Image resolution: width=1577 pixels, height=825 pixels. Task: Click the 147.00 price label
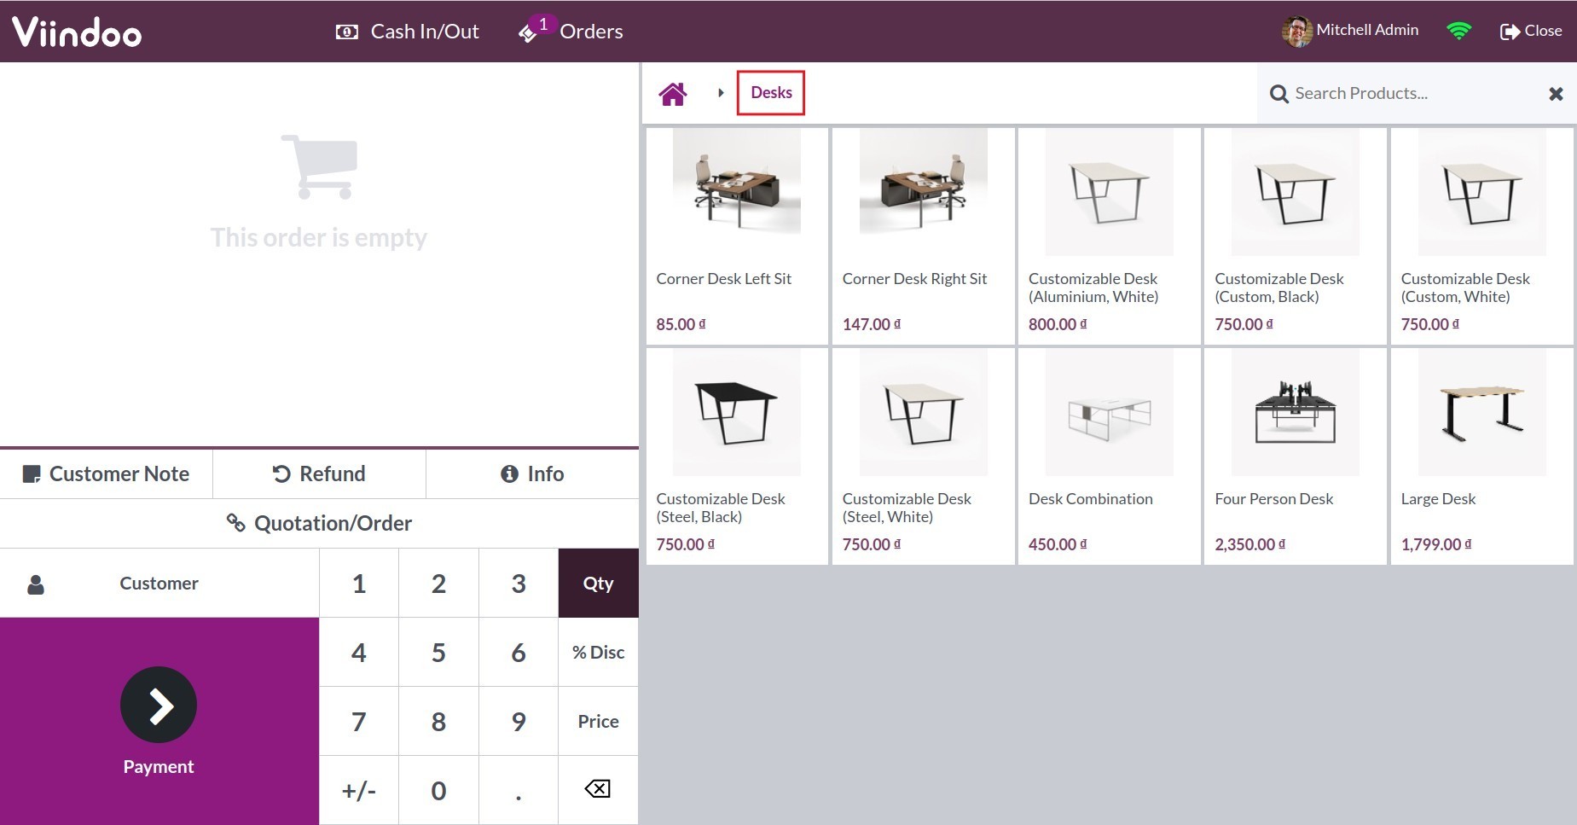click(871, 324)
